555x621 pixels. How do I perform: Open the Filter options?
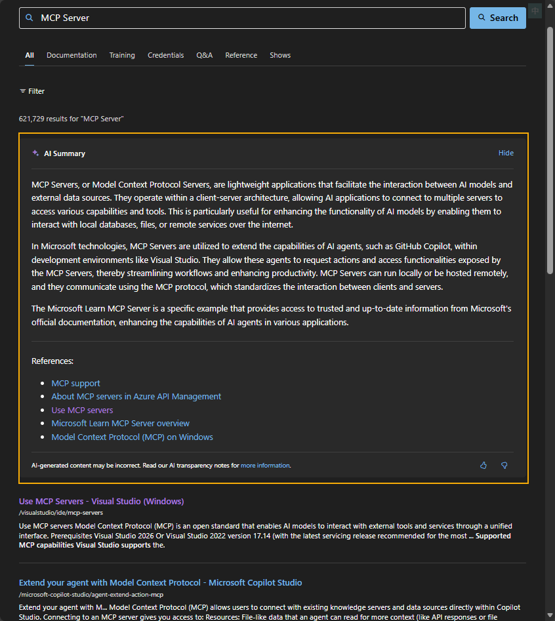coord(32,91)
